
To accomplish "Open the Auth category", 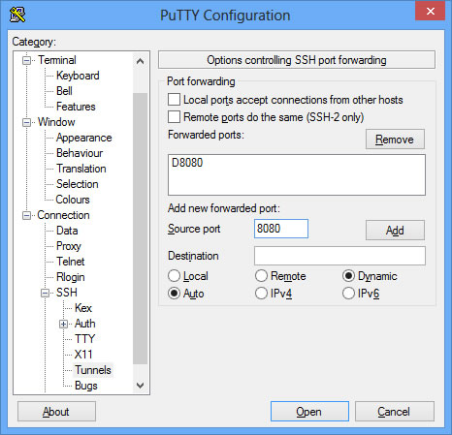I will 84,324.
